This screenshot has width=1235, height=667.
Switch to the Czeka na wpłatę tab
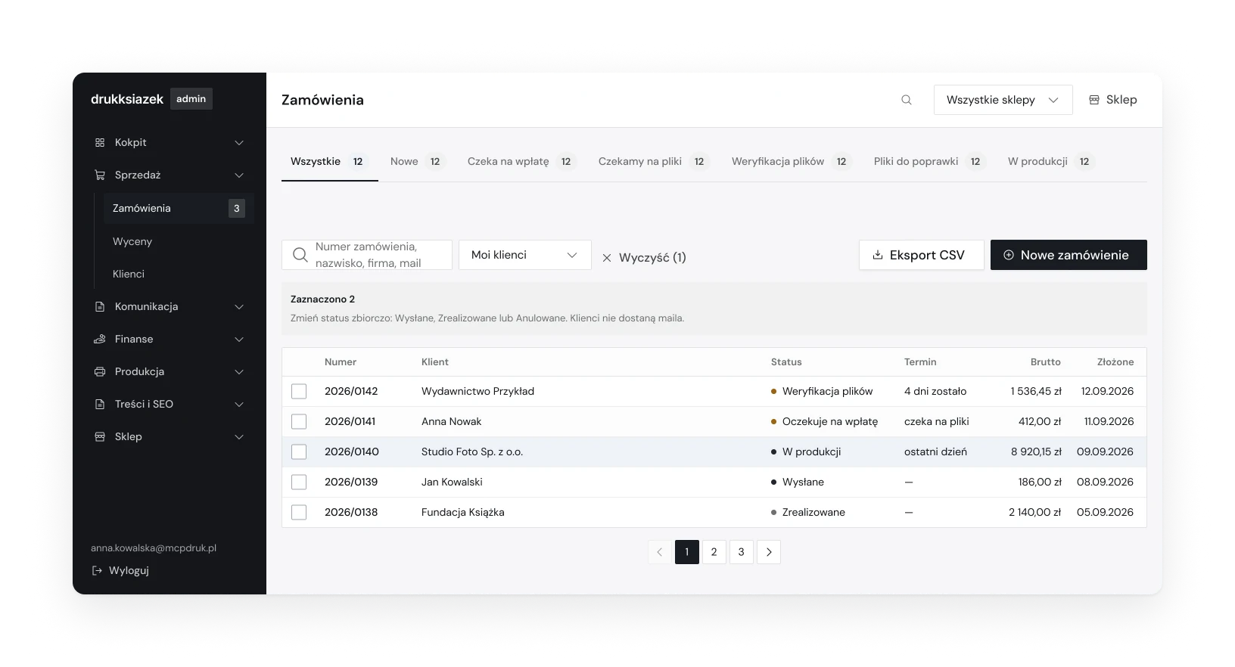[x=521, y=161]
